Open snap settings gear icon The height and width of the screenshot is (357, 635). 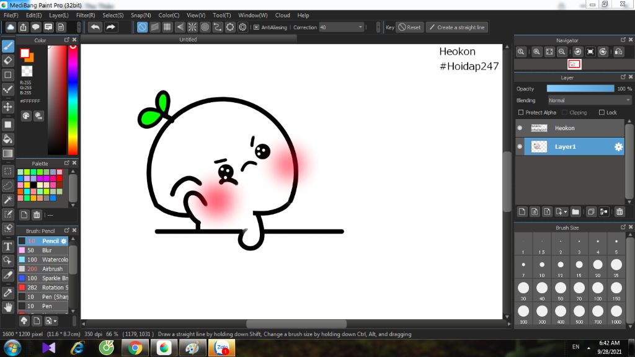[242, 27]
